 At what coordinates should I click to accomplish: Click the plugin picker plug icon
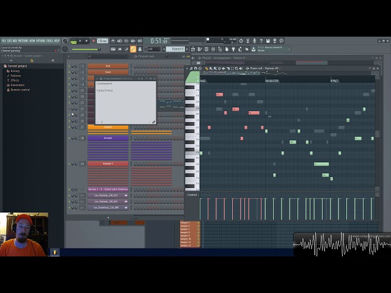(x=233, y=49)
